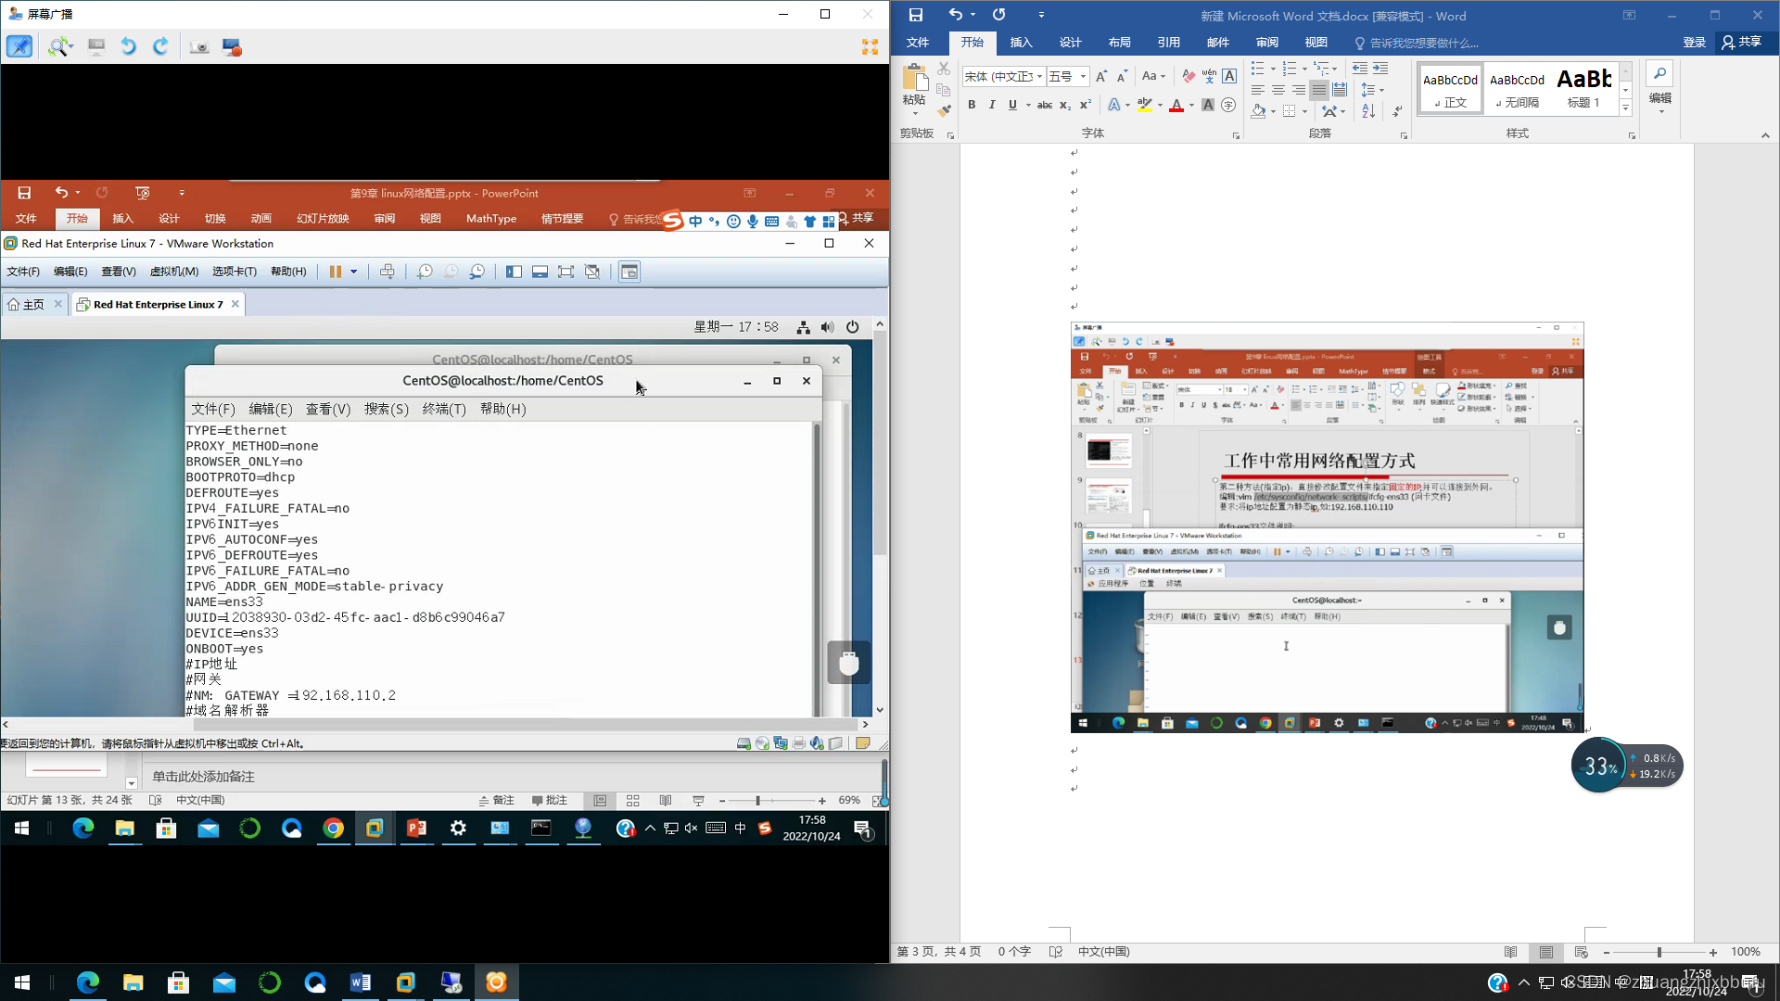1780x1001 pixels.
Task: Expand the styles gallery
Action: pos(1625,109)
